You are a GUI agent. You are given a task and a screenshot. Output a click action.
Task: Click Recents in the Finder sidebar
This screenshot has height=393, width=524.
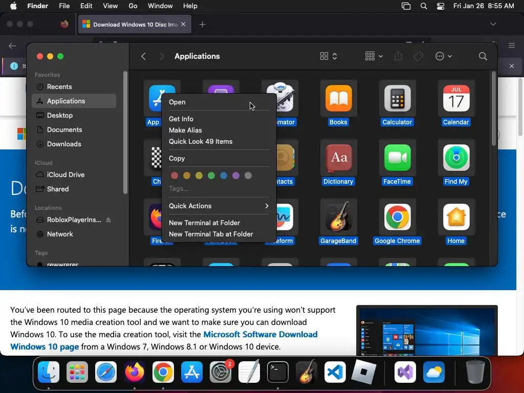[74, 87]
